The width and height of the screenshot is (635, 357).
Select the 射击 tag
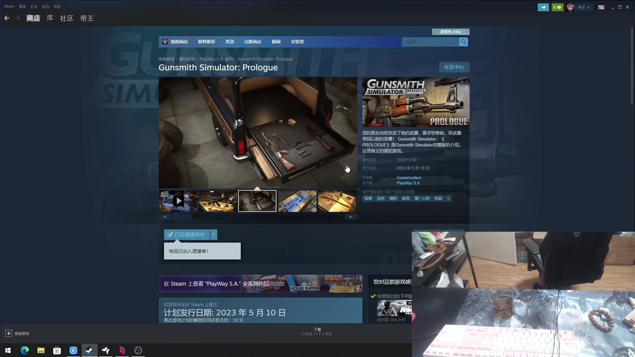pyautogui.click(x=406, y=198)
